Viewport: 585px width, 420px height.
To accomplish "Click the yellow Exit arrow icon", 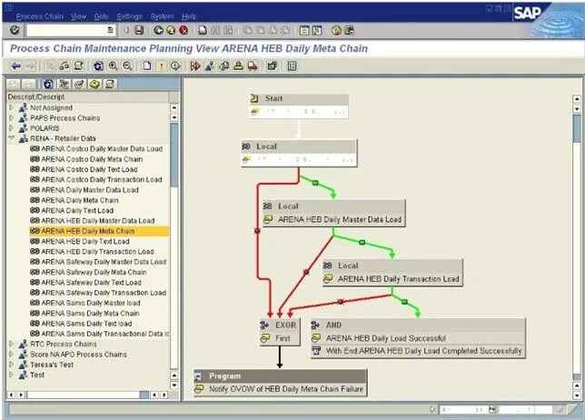I will tap(171, 30).
